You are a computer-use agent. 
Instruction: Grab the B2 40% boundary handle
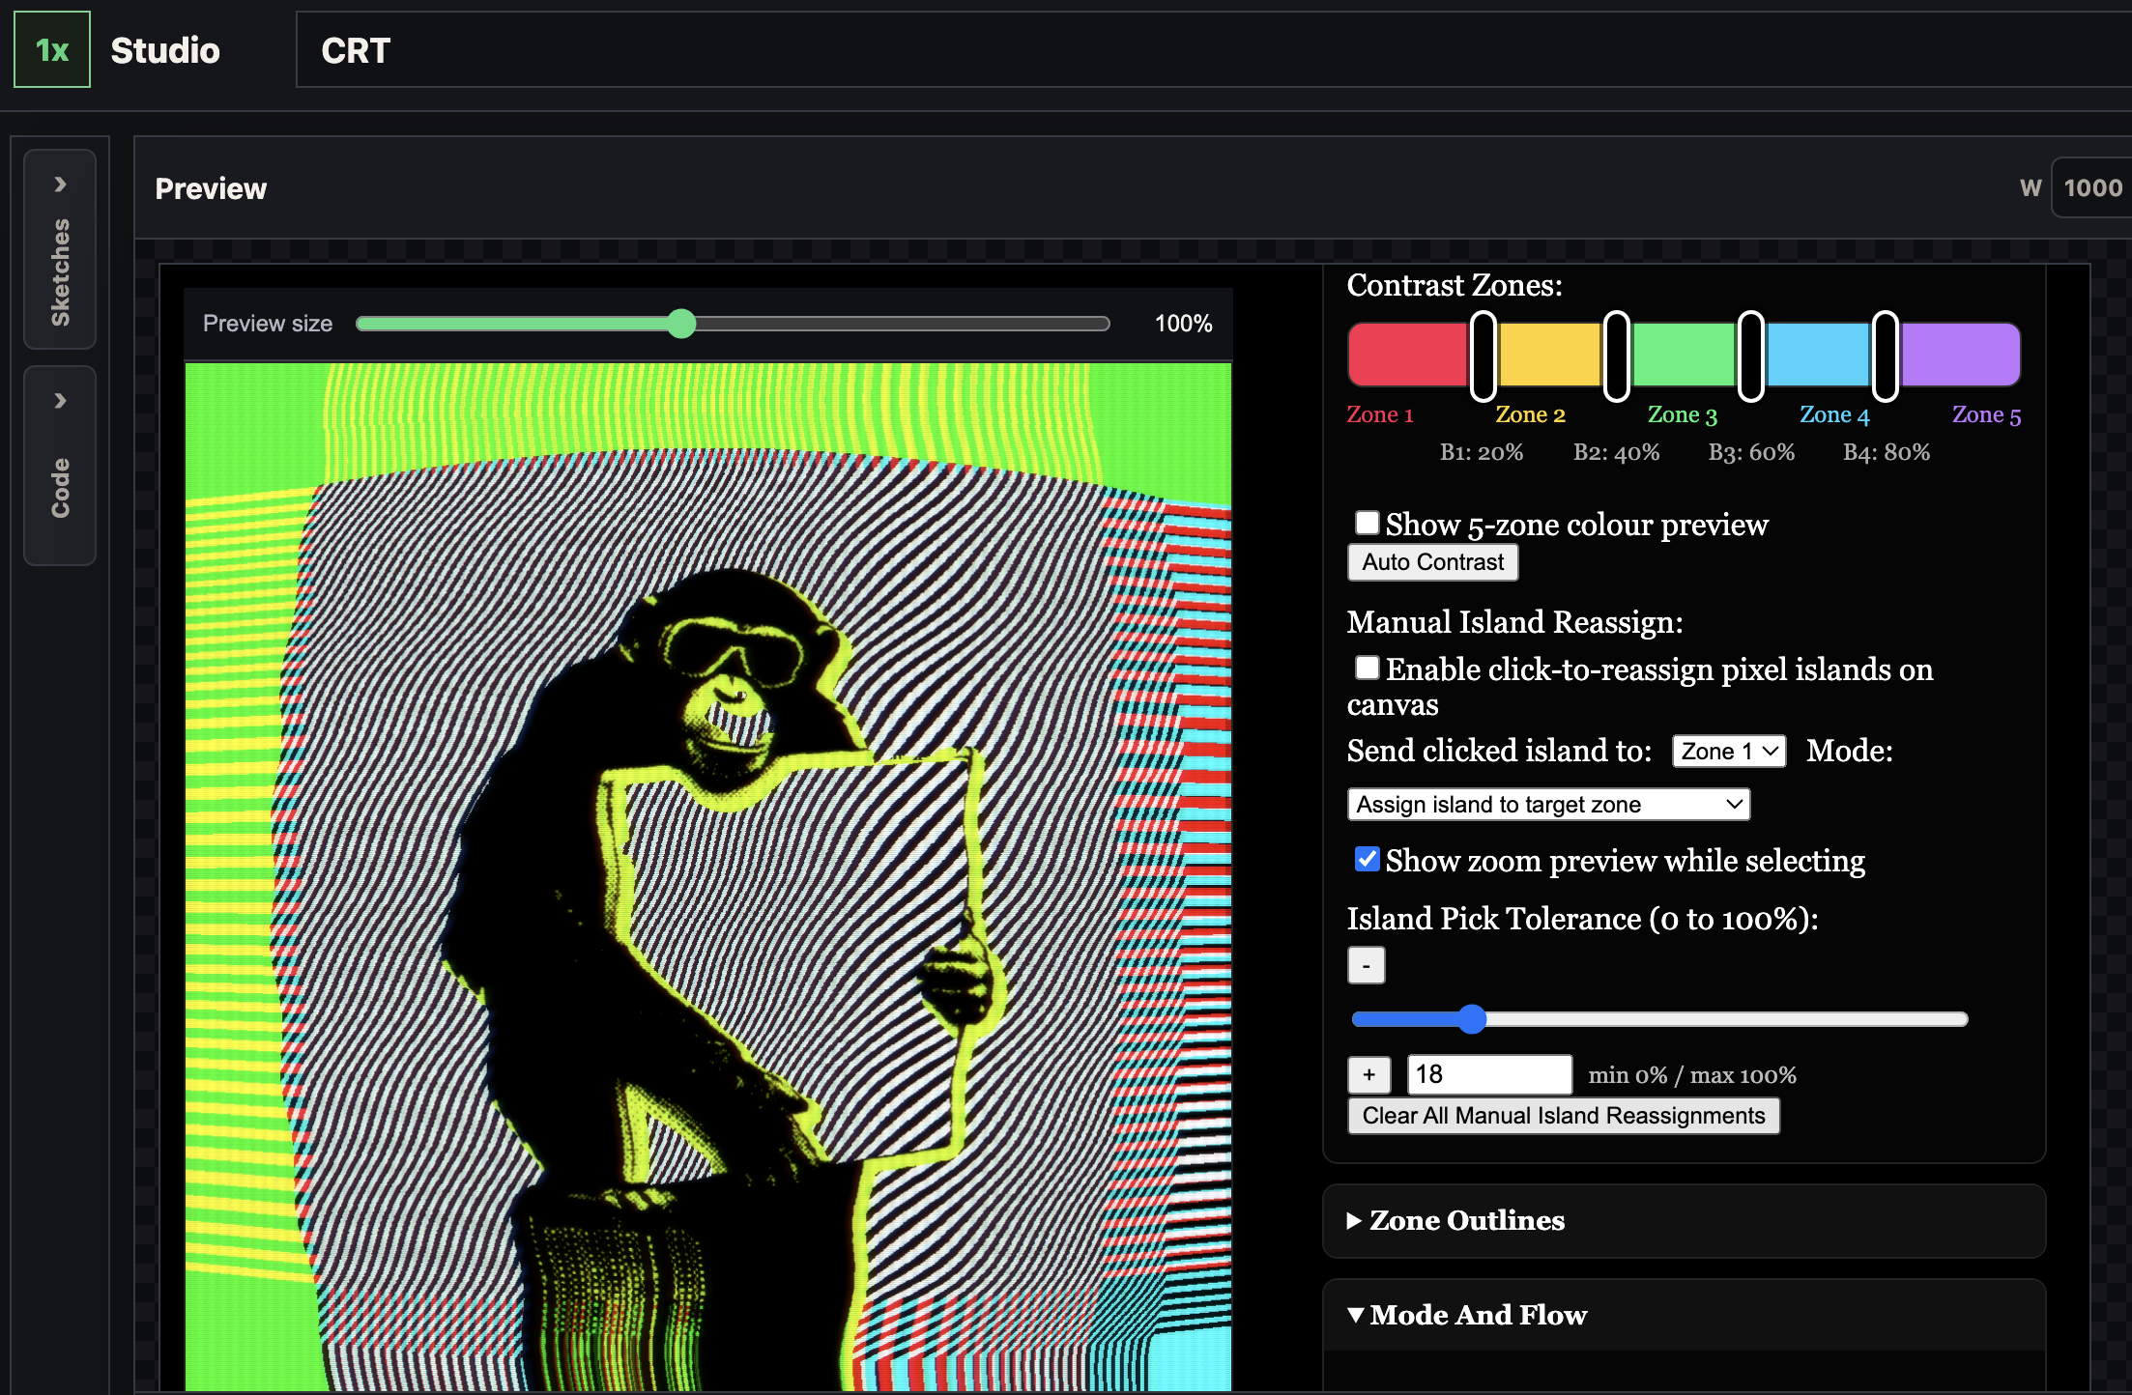click(1617, 356)
